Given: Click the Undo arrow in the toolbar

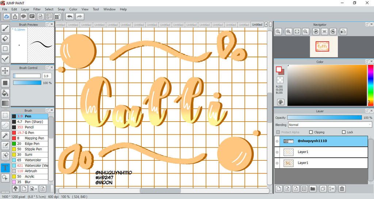Looking at the screenshot, I should [x=70, y=16].
